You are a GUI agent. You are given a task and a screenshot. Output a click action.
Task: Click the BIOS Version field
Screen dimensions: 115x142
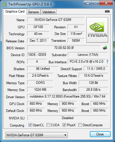pyautogui.click(x=64, y=48)
